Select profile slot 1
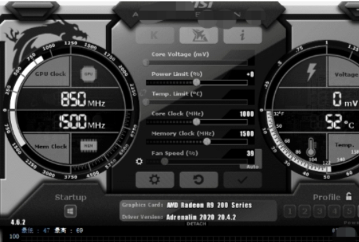This screenshot has height=242, width=359. coord(290,211)
